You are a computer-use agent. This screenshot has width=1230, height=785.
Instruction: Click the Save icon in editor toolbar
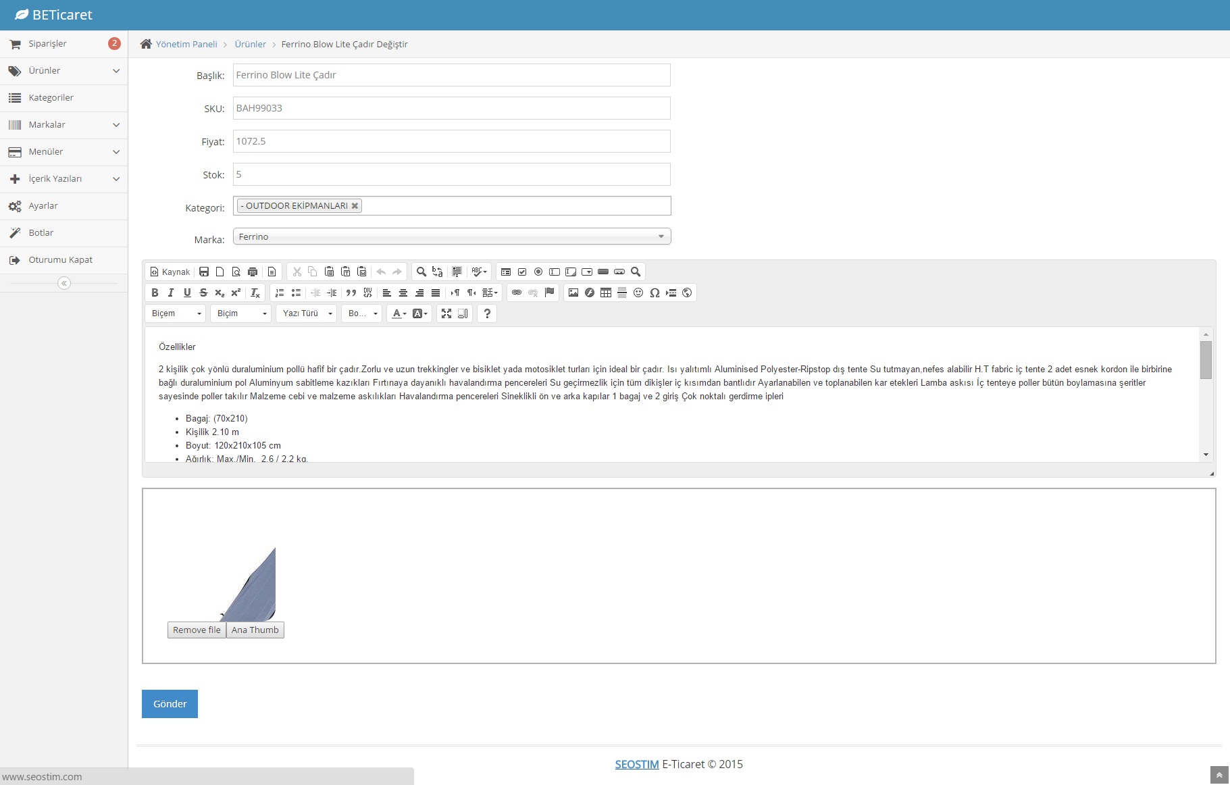(x=204, y=272)
